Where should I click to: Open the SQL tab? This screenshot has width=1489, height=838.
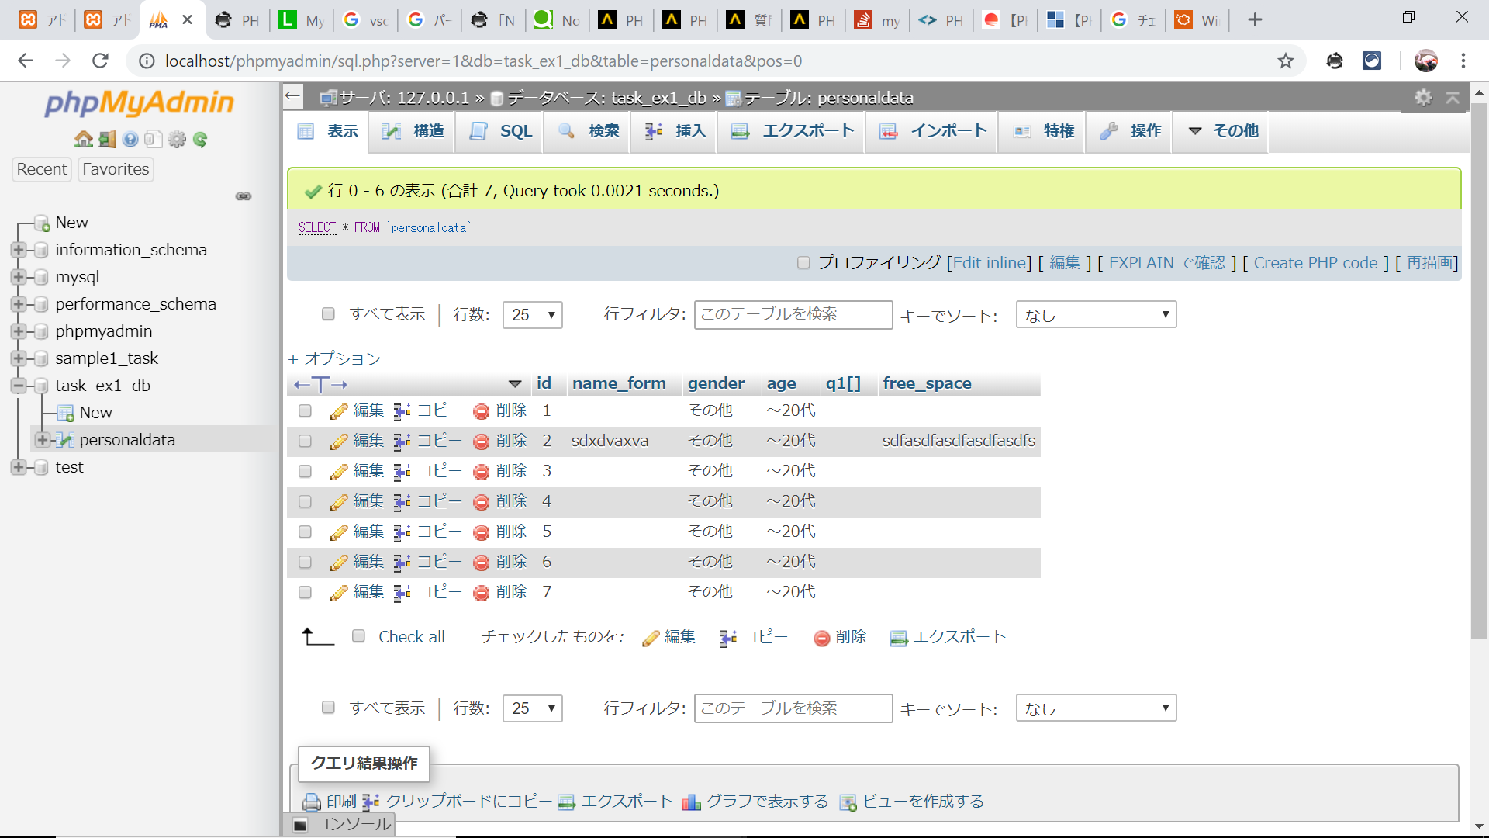tap(501, 131)
